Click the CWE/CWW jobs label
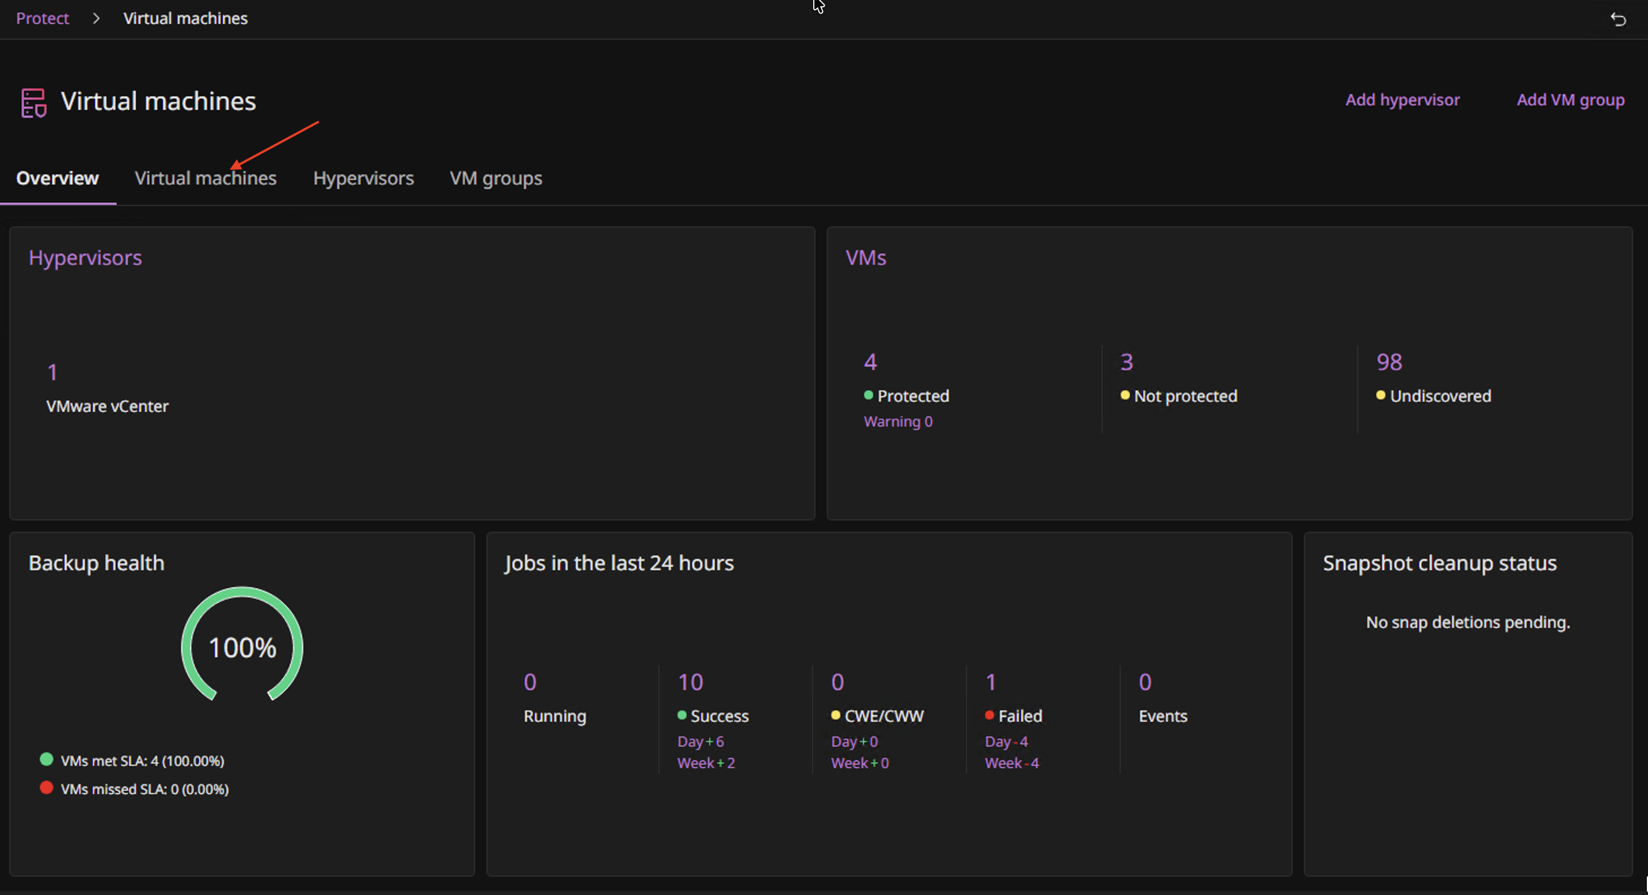This screenshot has width=1648, height=895. (x=884, y=716)
